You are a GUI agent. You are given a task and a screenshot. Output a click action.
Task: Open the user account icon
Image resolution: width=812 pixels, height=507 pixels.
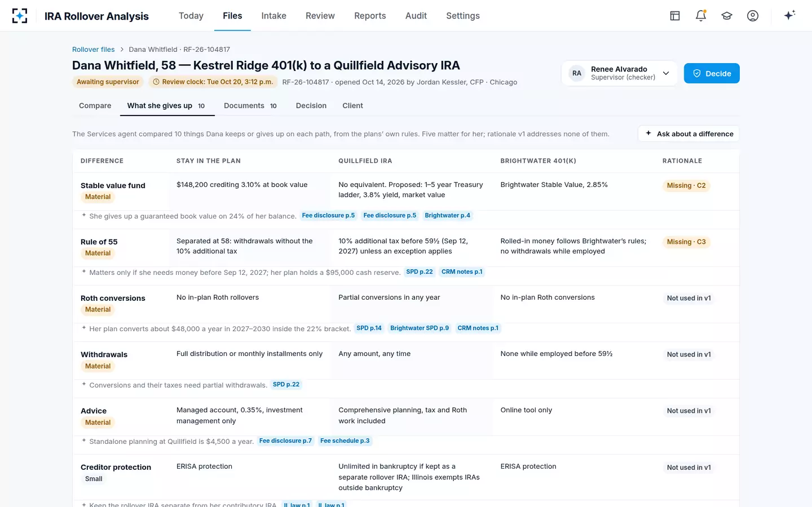pos(753,16)
